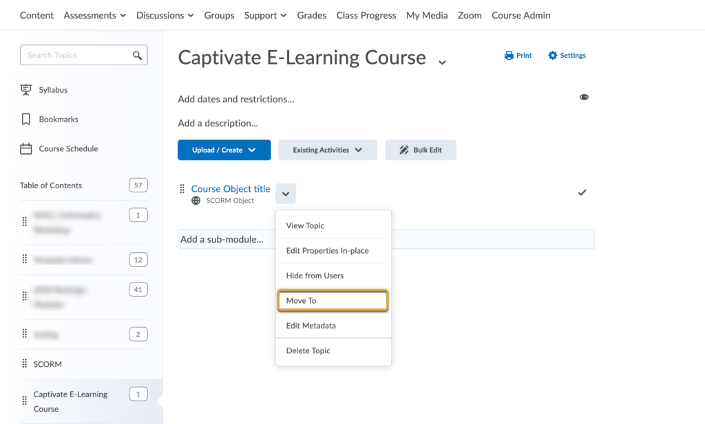
Task: Click the Bulk Edit pencil icon
Action: click(x=403, y=150)
